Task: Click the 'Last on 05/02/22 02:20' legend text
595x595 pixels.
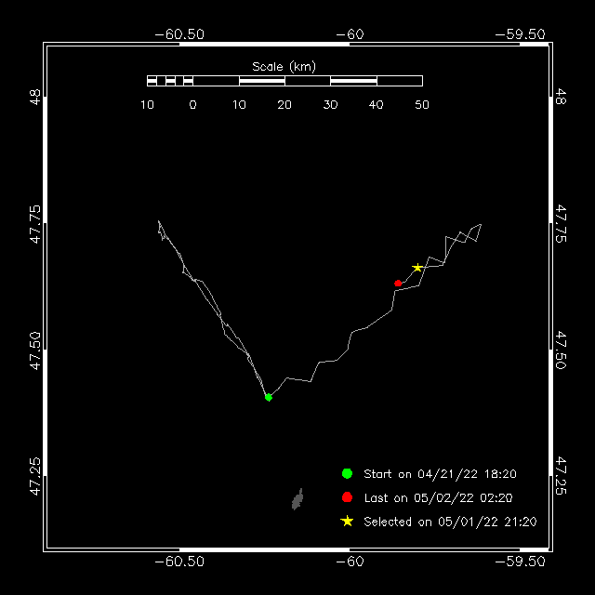Action: pyautogui.click(x=437, y=498)
